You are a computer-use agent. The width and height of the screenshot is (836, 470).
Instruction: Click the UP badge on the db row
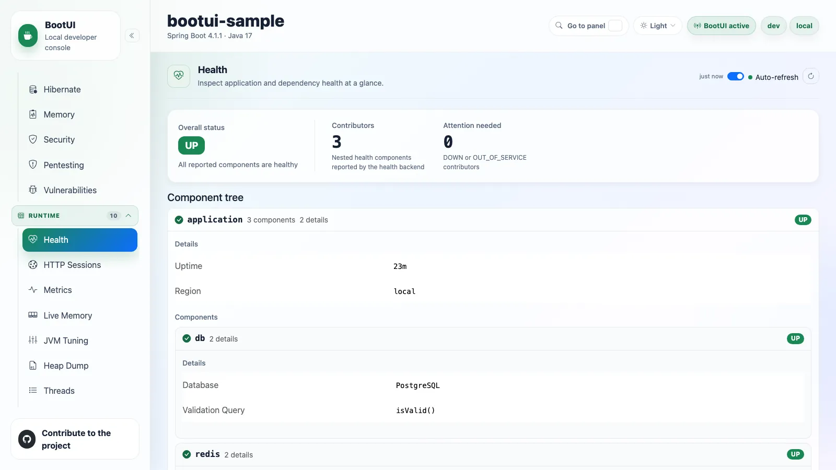point(795,338)
